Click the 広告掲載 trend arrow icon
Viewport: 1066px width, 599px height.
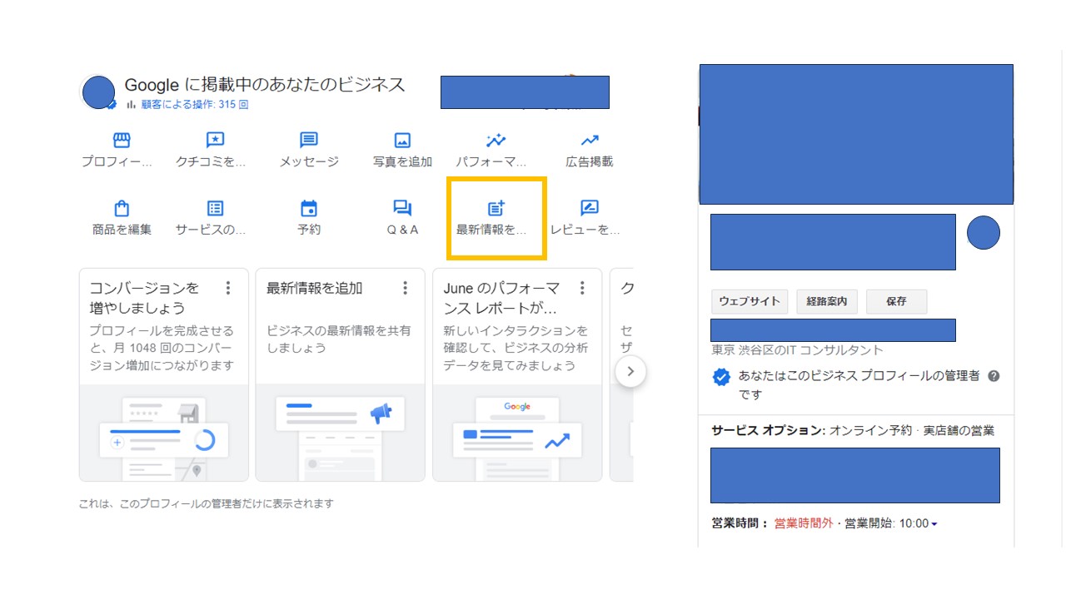click(x=590, y=141)
